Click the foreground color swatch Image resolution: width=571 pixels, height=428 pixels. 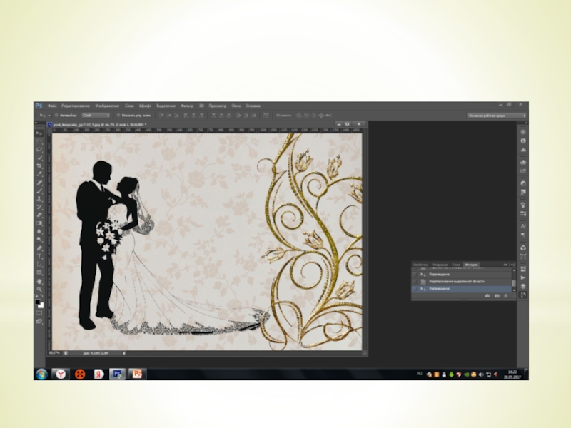coord(38,302)
